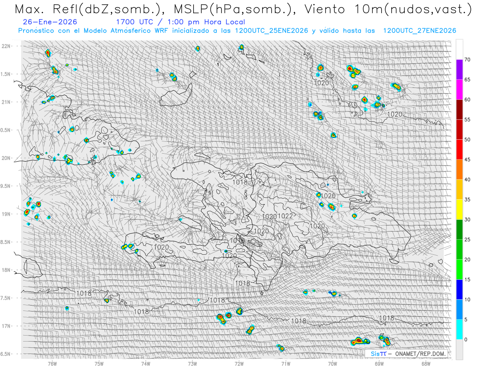Click the date "26-Ene-2026"

pyautogui.click(x=50, y=22)
